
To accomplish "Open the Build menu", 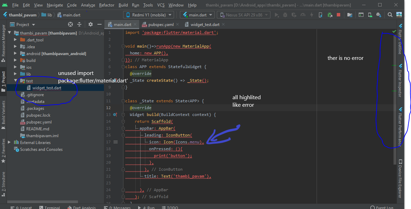I will [123, 5].
